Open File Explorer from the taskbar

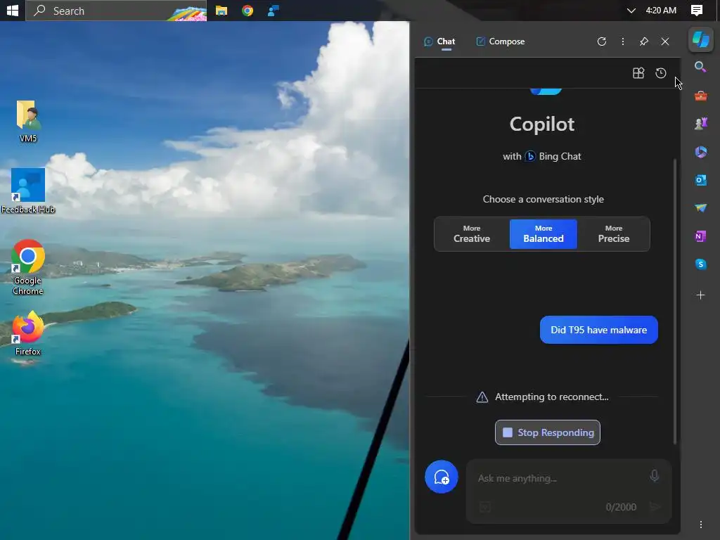pos(221,11)
